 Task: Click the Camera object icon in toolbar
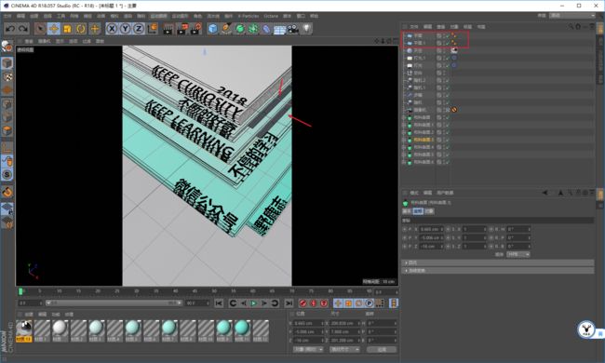pos(293,29)
